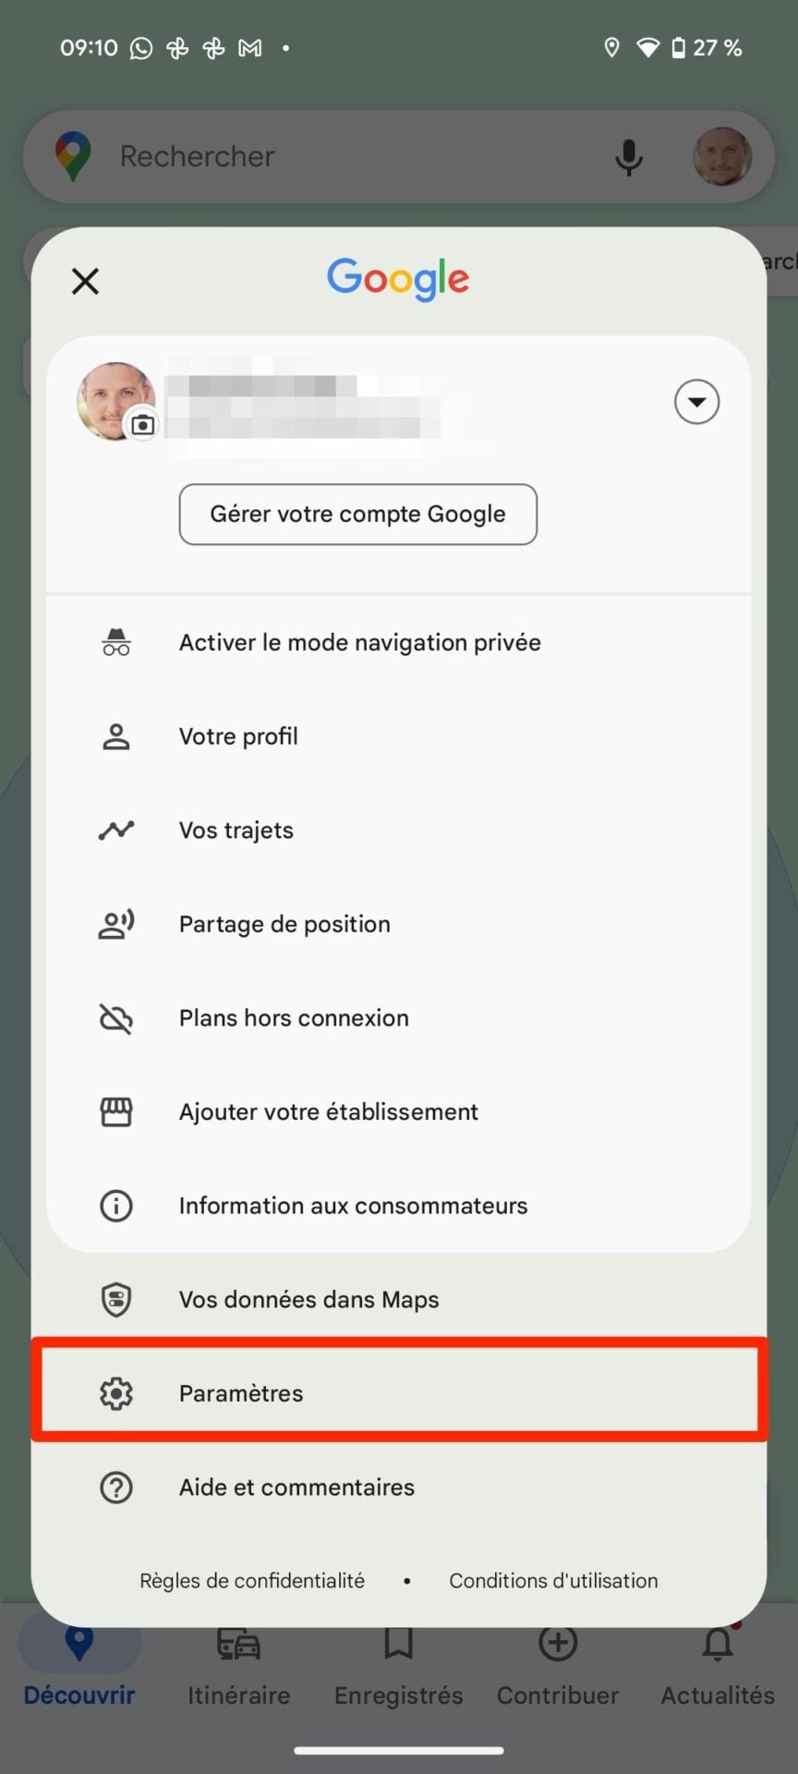The width and height of the screenshot is (798, 1774).
Task: Tap the camera badge on profile photo
Action: tap(143, 425)
